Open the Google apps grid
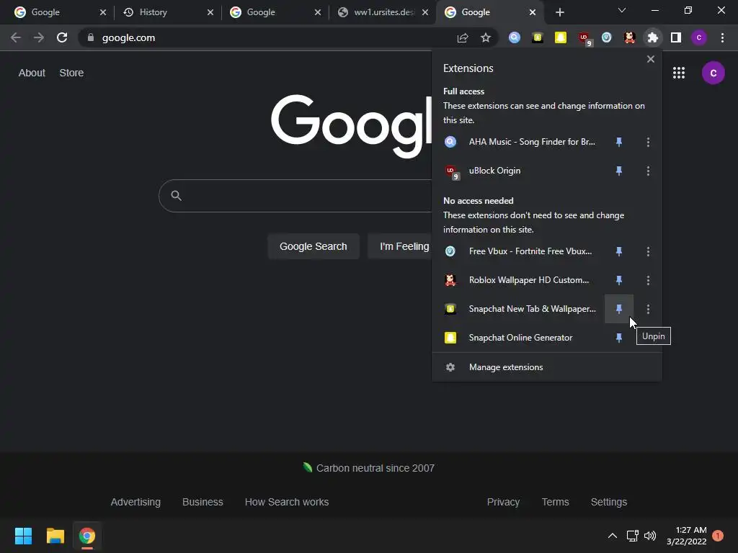This screenshot has height=553, width=738. click(679, 73)
